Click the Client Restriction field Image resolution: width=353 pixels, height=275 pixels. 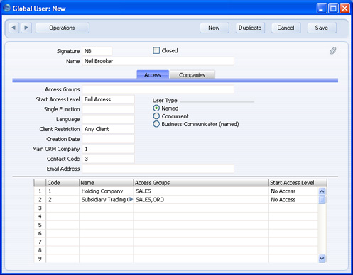coord(108,129)
